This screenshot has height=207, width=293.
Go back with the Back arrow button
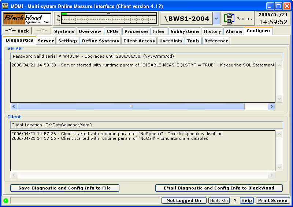[x=17, y=31]
